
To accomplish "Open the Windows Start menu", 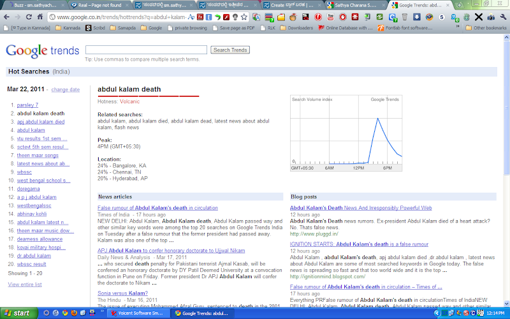I will [19, 313].
